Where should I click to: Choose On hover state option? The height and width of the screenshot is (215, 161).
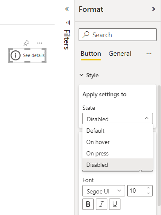pyautogui.click(x=117, y=142)
